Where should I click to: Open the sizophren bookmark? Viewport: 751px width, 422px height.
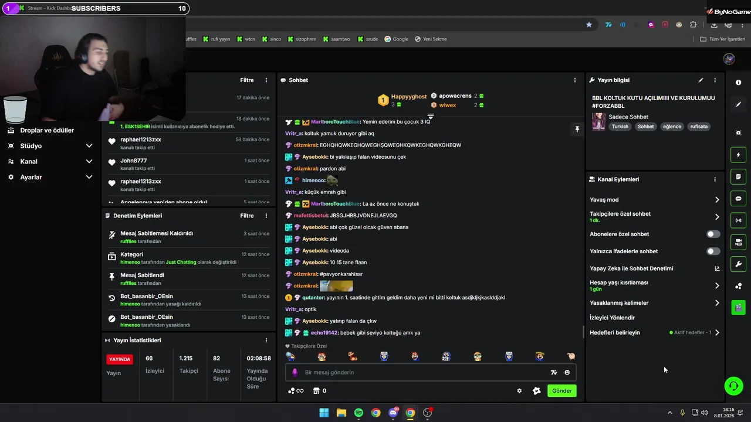302,39
